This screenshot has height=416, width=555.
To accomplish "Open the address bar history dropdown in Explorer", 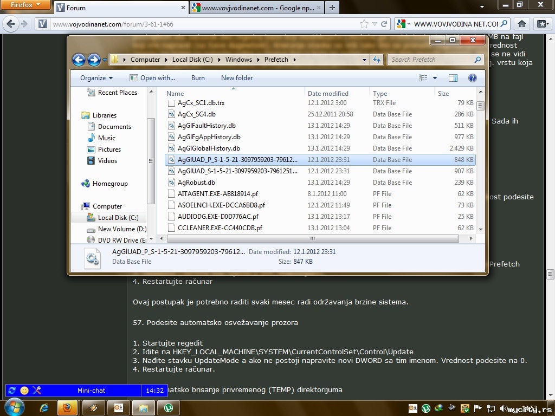I will tap(364, 60).
